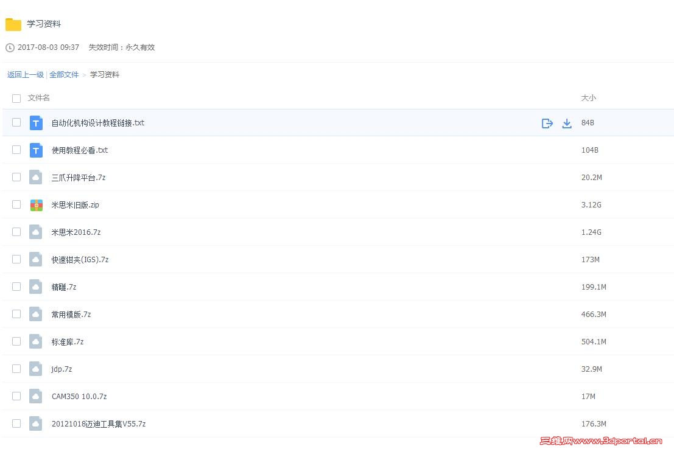Click the file icon of CAM350 10.0.7z
The height and width of the screenshot is (449, 674).
[x=36, y=396]
